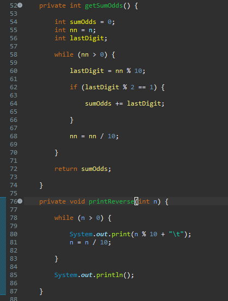Click the "\t" string literal

[176, 234]
